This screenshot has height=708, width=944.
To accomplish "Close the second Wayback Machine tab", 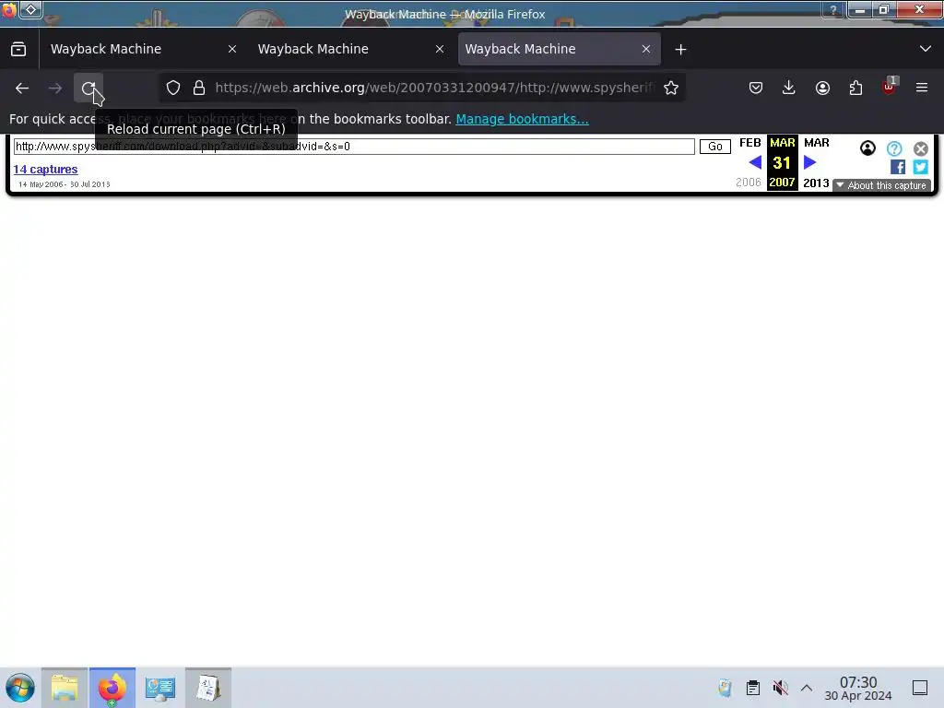I will (x=440, y=49).
